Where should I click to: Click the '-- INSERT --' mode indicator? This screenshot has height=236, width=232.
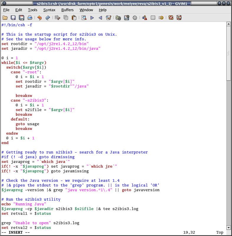pyautogui.click(x=16, y=232)
